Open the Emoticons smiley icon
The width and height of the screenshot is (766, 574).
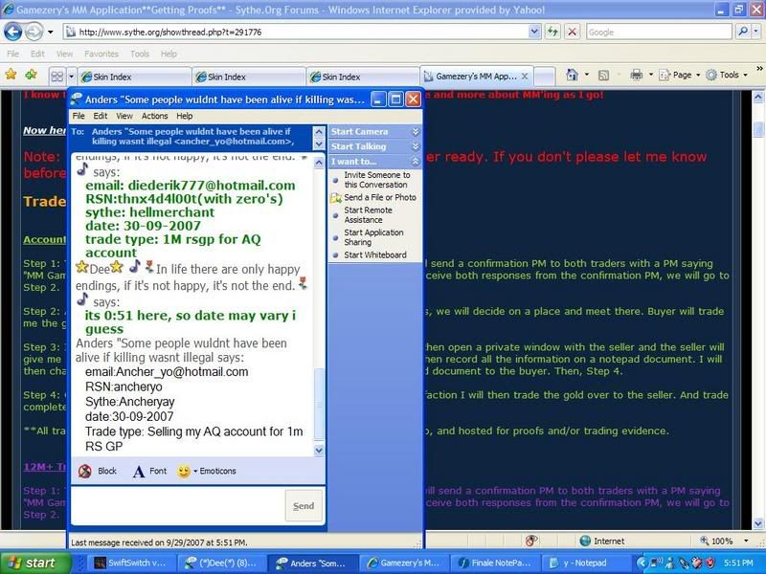pyautogui.click(x=183, y=472)
